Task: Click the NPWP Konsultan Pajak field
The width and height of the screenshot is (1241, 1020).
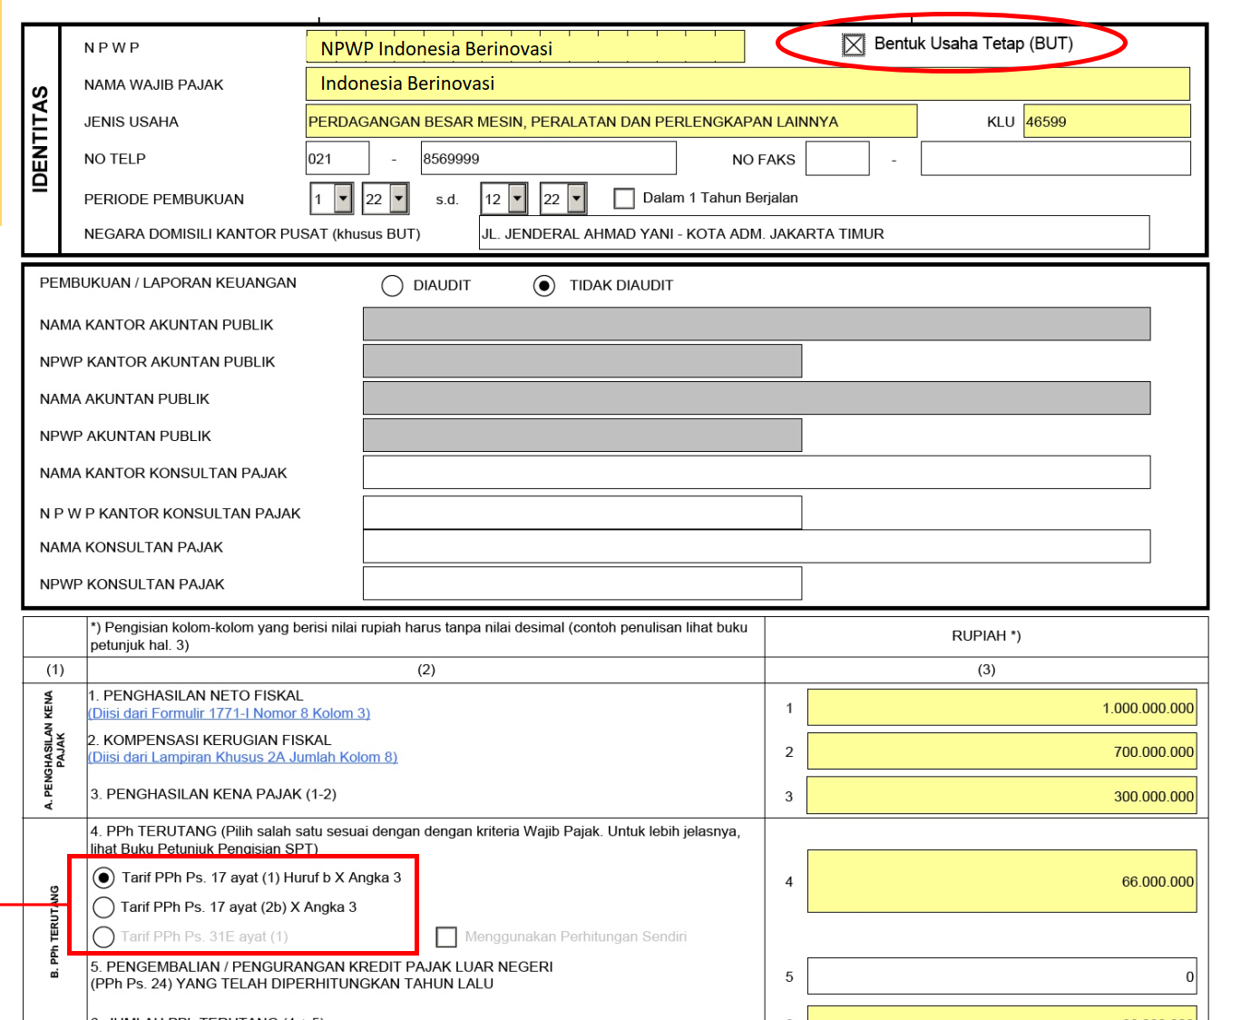Action: 582,584
